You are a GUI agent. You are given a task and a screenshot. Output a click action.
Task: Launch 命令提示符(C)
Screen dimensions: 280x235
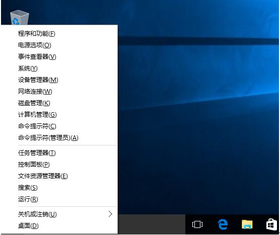[59, 126]
